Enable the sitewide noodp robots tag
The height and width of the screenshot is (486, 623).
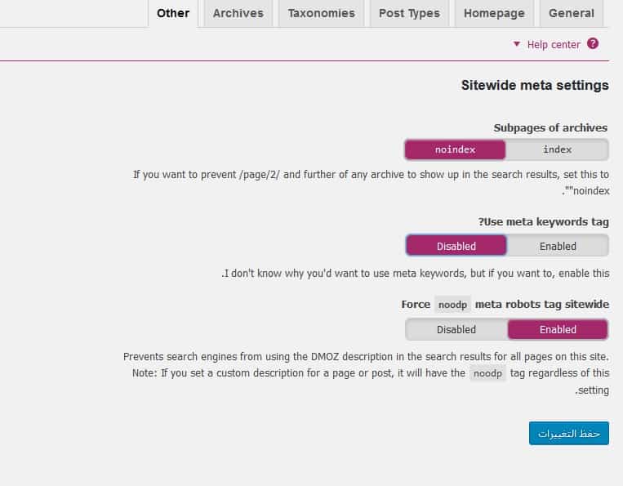558,330
